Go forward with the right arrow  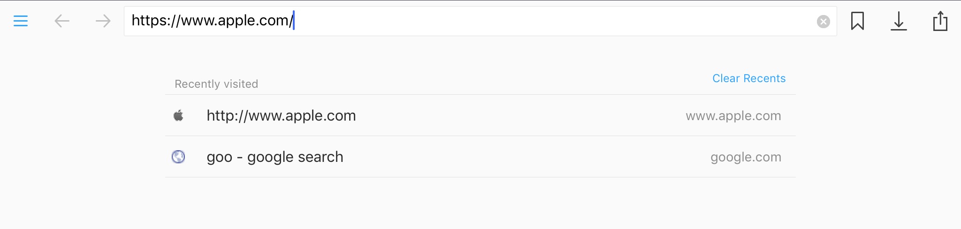click(103, 21)
